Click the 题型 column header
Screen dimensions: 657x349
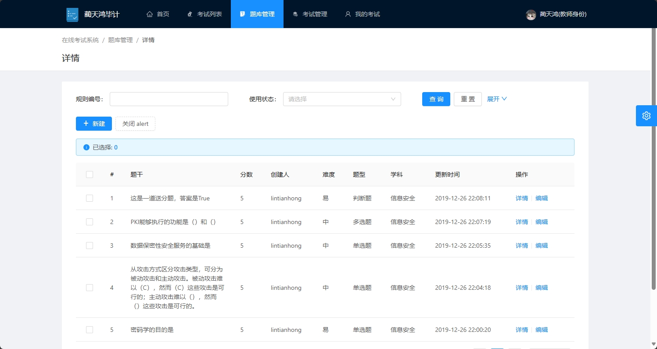359,174
